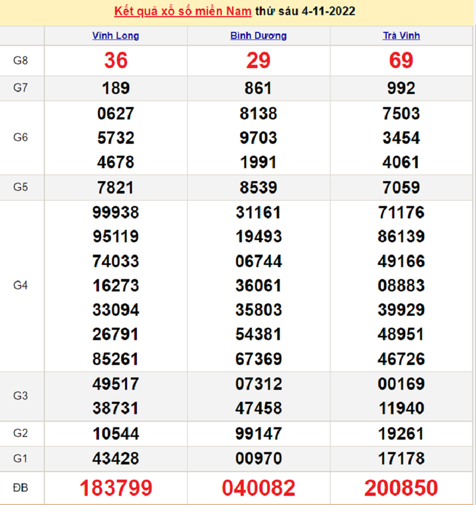The height and width of the screenshot is (505, 476).
Task: Open the Vĩnh Long province link
Action: (116, 36)
